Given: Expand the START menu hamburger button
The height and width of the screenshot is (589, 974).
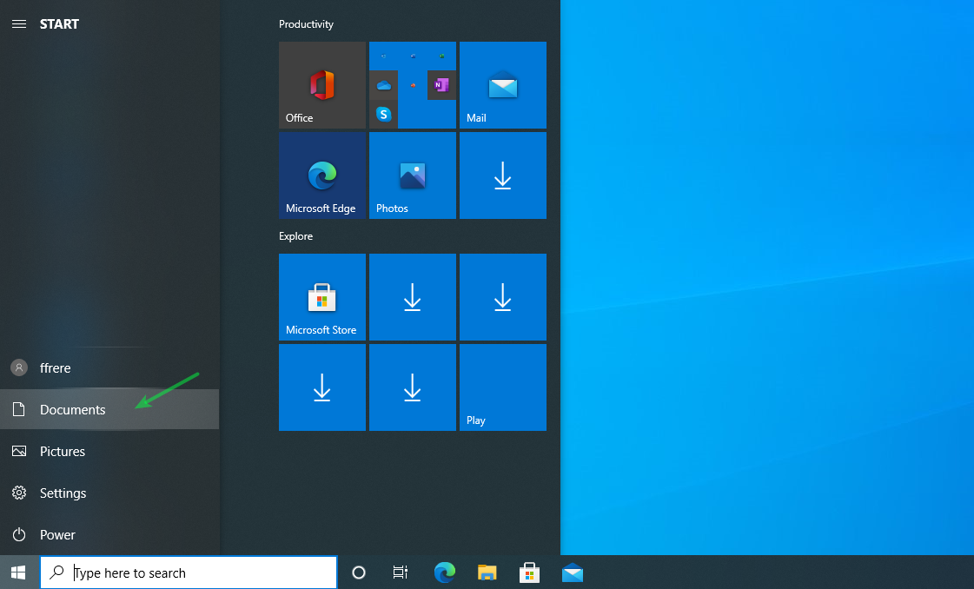Looking at the screenshot, I should coord(18,24).
